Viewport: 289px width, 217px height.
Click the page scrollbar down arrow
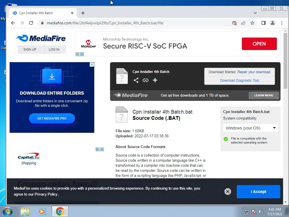(x=286, y=202)
